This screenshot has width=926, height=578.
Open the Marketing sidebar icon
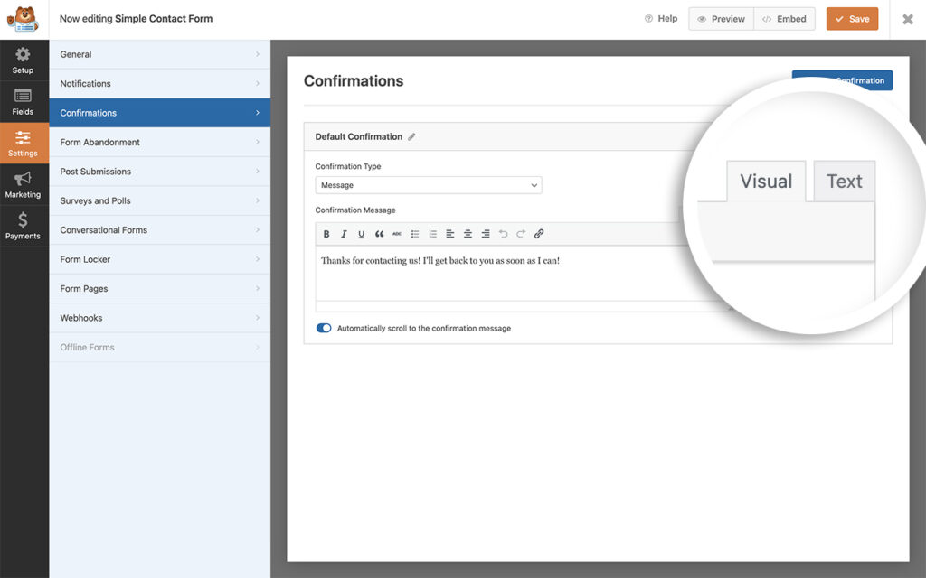tap(23, 185)
